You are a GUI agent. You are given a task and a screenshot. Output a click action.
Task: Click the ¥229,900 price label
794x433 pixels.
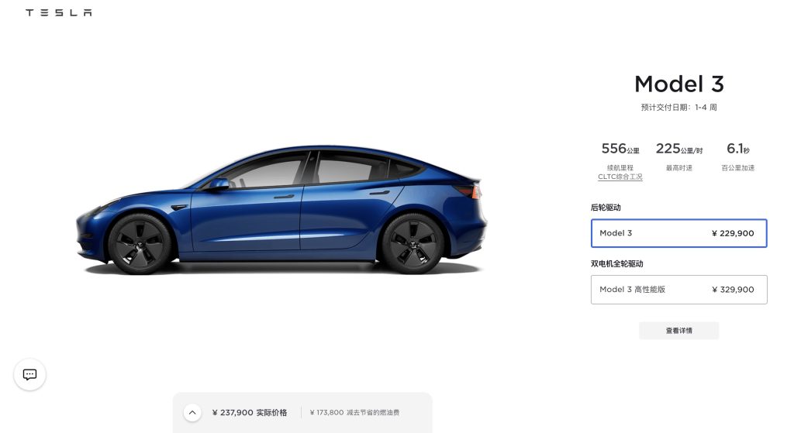(733, 233)
